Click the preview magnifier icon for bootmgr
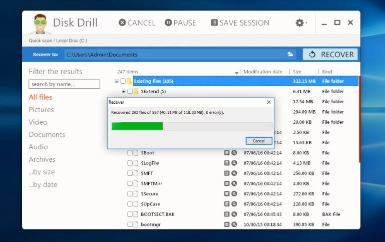Screen dimensions: 385x242 pyautogui.click(x=234, y=224)
